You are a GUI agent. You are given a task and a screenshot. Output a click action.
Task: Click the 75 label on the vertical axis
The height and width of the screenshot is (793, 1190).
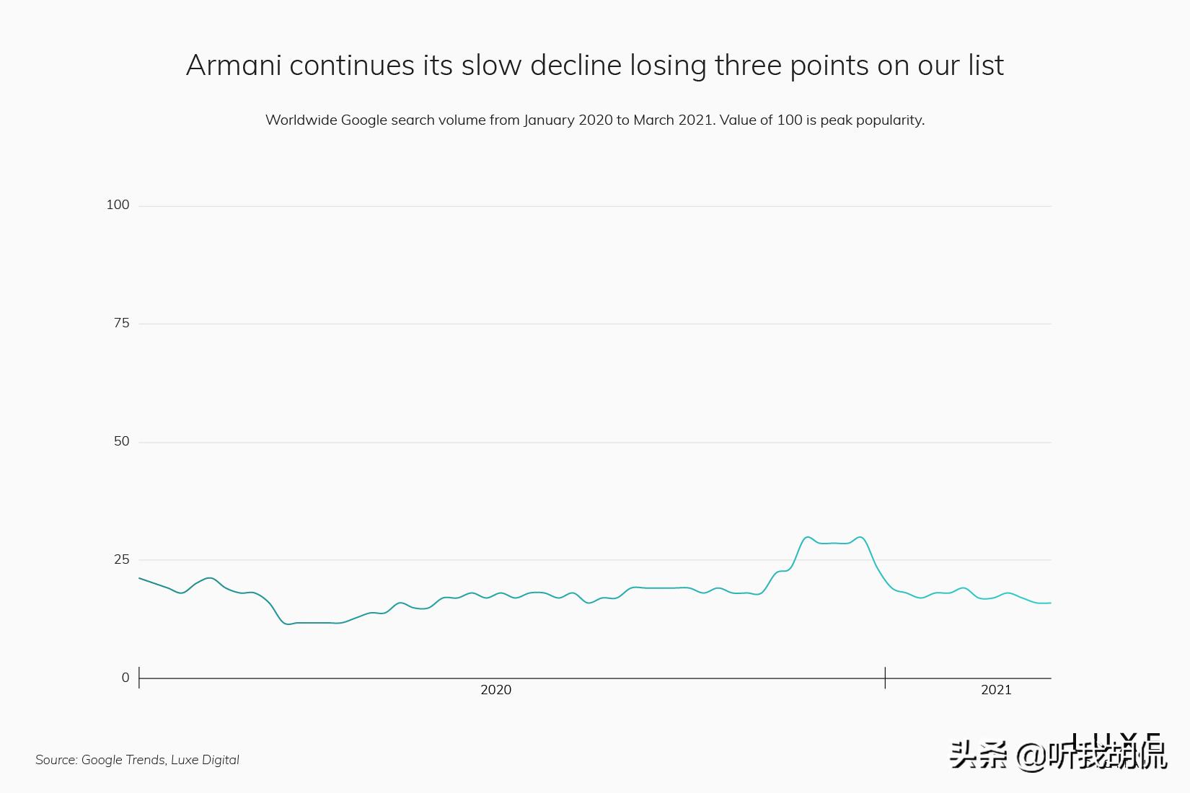coord(121,324)
